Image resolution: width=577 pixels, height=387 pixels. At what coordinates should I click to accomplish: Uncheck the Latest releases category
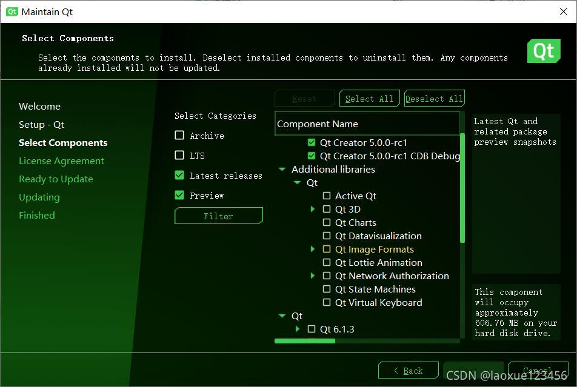tap(179, 175)
